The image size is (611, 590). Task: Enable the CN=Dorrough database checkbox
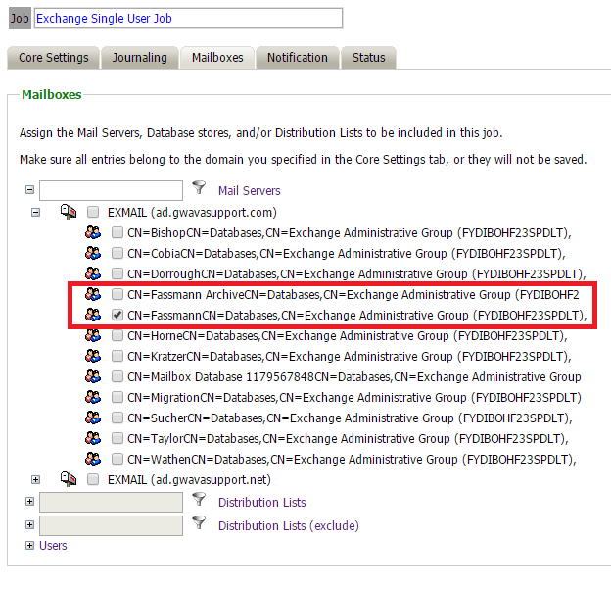click(x=117, y=273)
